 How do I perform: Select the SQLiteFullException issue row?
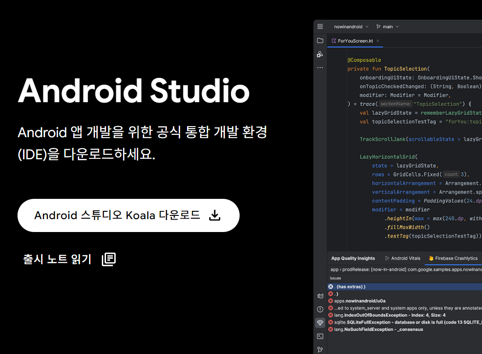[x=405, y=322]
